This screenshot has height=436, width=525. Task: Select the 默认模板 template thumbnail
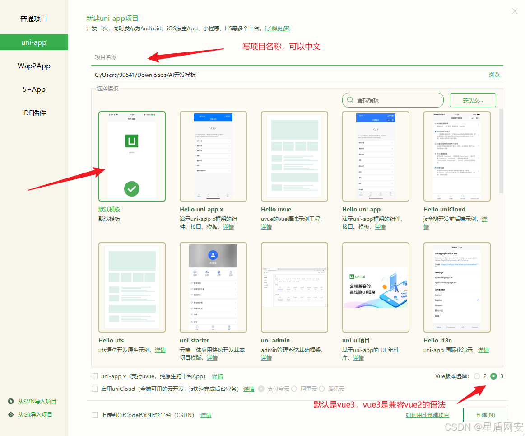[x=132, y=156]
